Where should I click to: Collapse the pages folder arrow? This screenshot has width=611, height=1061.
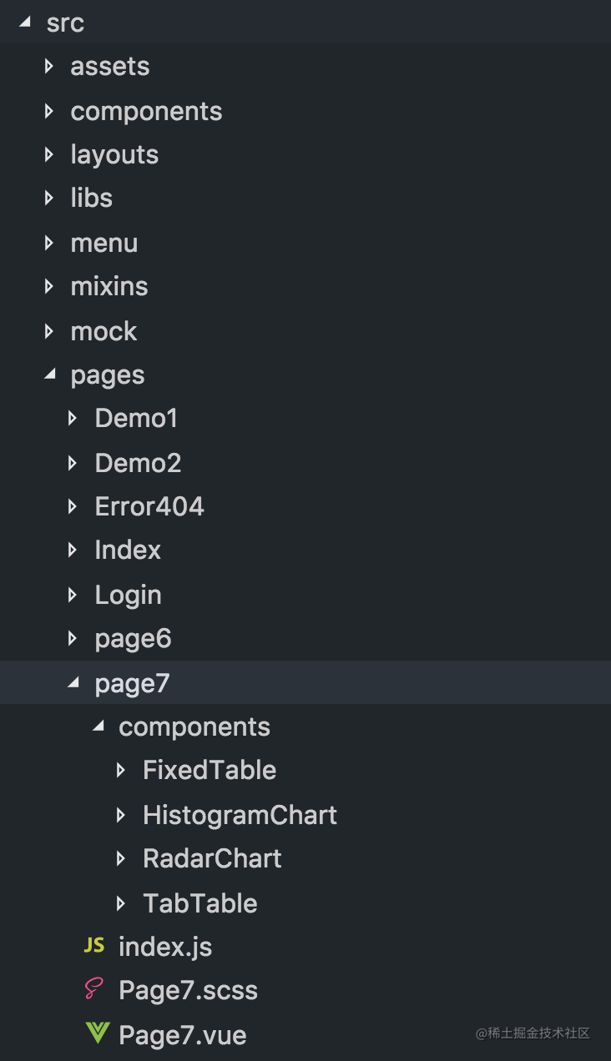click(49, 375)
